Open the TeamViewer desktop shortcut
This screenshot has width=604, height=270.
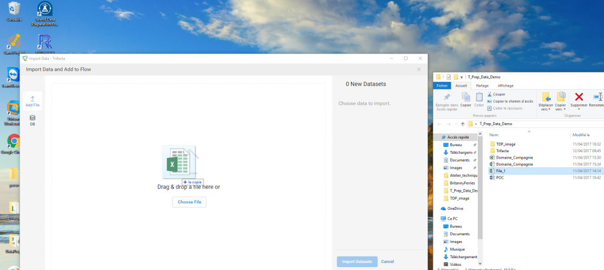point(13,75)
